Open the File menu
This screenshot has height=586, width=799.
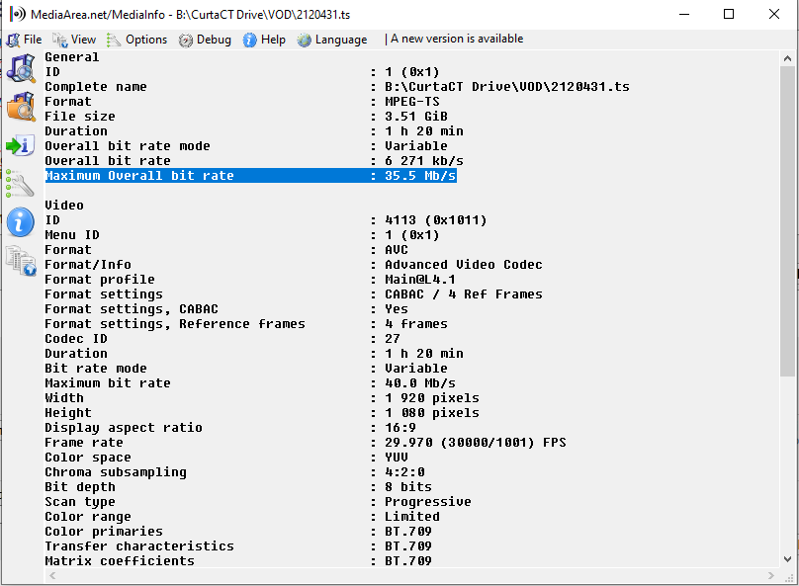[24, 40]
